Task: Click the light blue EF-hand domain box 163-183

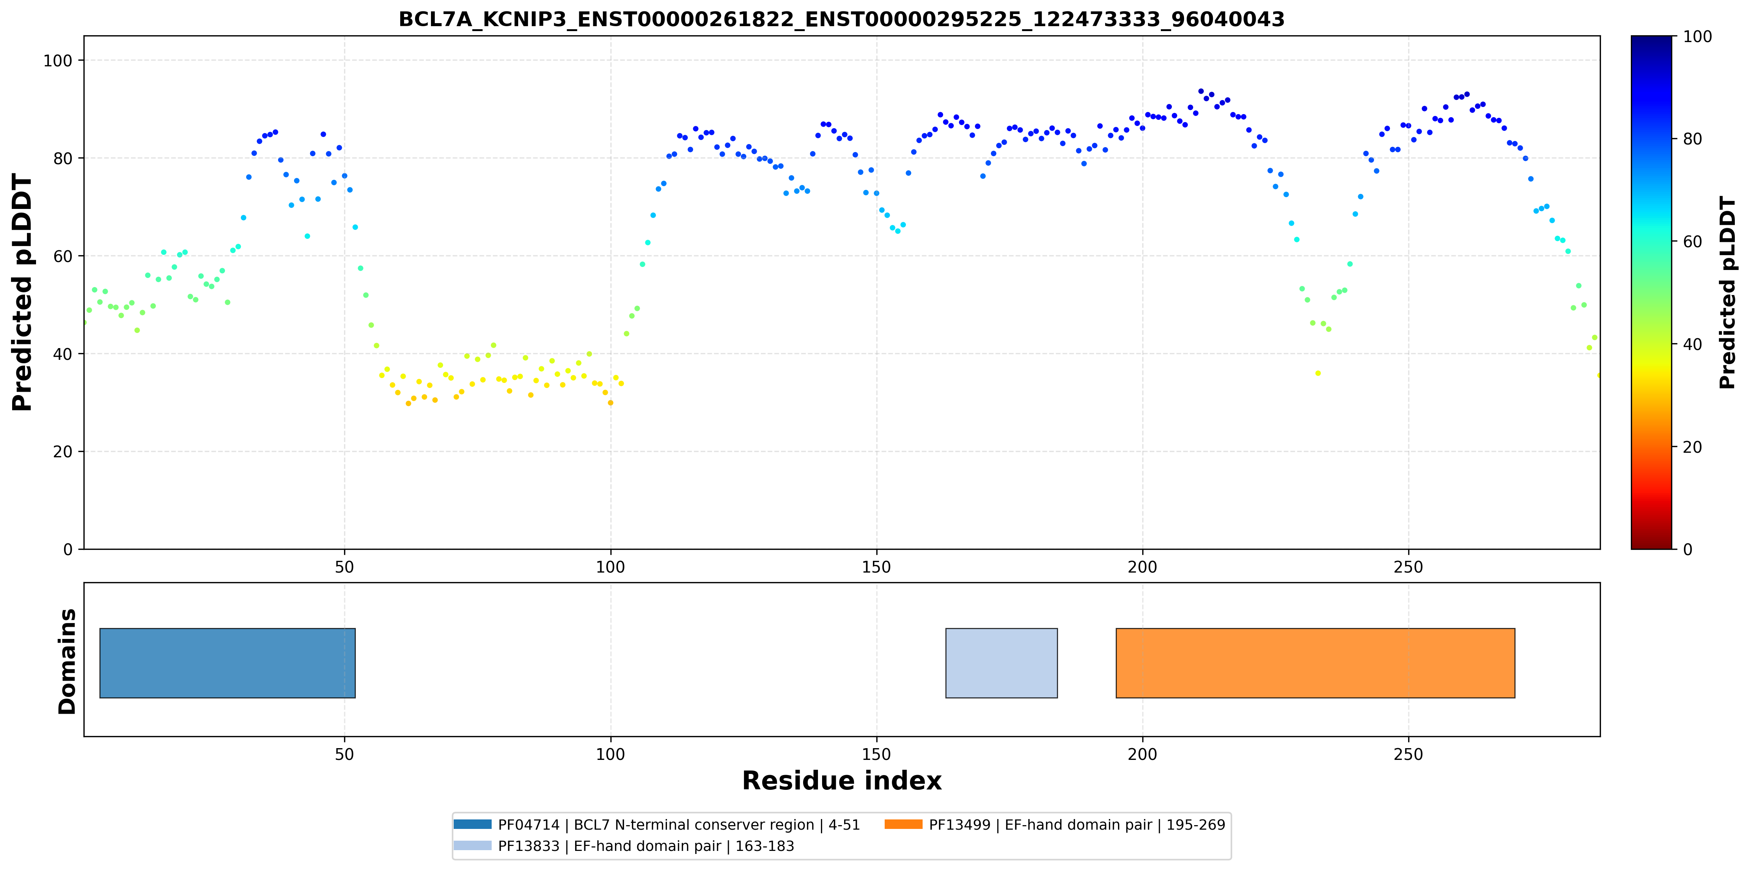Action: click(1002, 662)
